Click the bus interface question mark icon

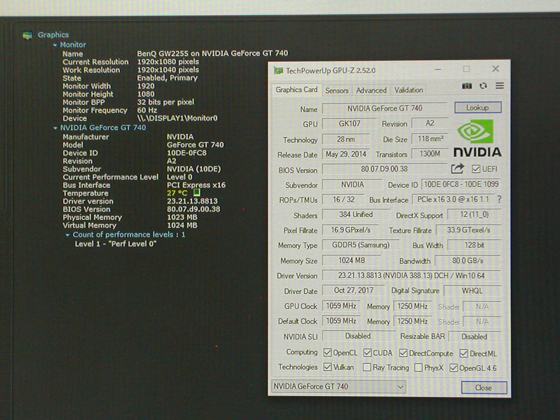499,200
